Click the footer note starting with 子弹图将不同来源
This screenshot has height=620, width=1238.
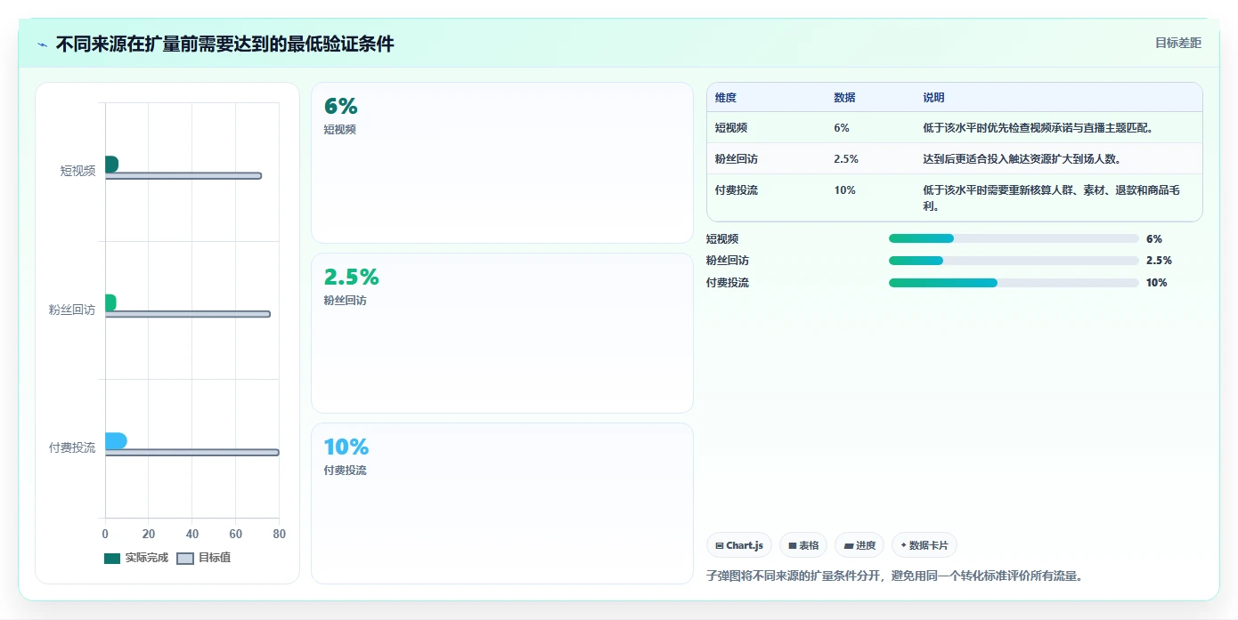[x=894, y=576]
